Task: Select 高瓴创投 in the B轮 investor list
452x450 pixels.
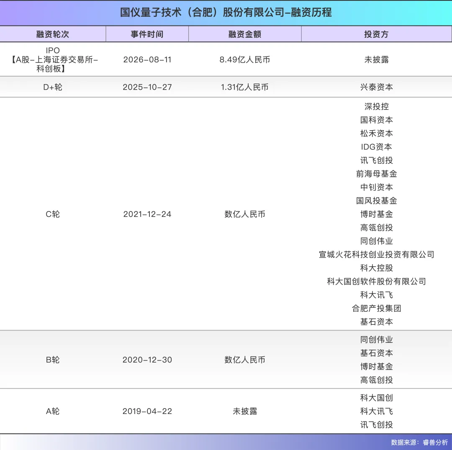Action: click(377, 380)
